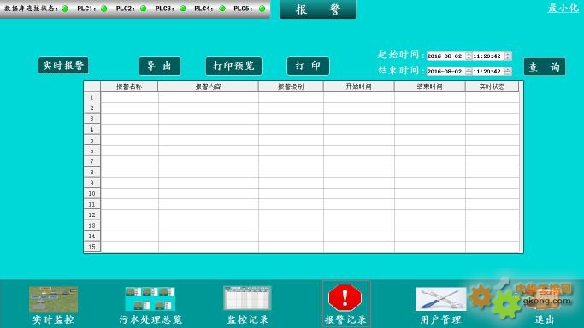
Task: Click the 污水处理总览 label text
Action: point(150,319)
